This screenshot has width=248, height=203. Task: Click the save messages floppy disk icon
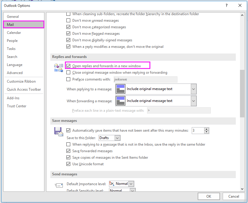(x=59, y=132)
